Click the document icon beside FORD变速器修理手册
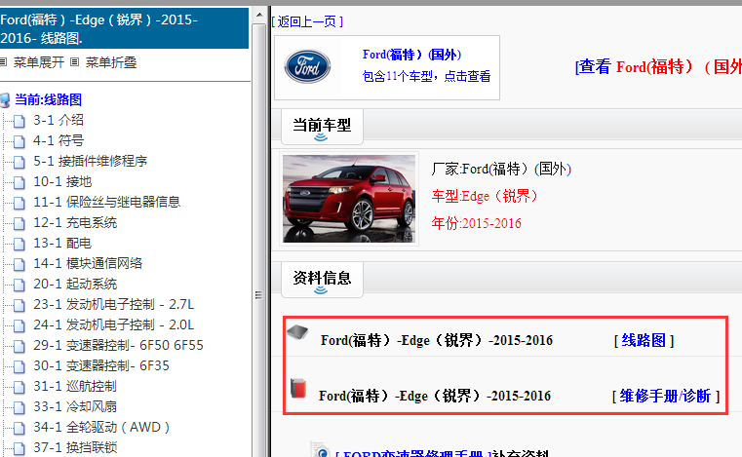 click(321, 450)
